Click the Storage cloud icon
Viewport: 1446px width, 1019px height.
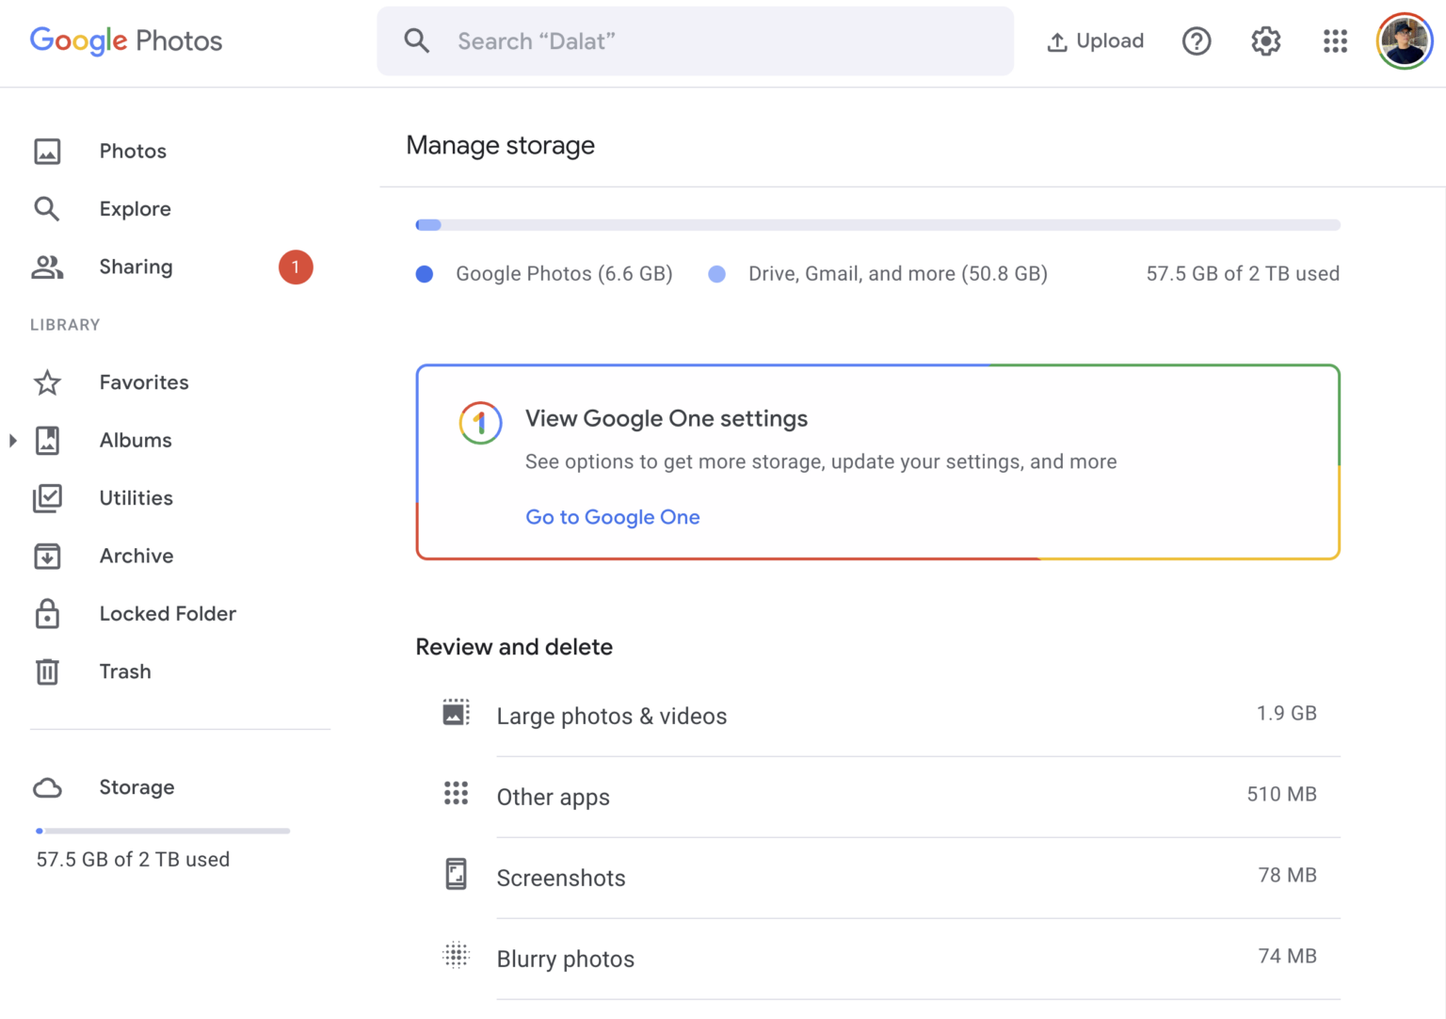coord(47,787)
